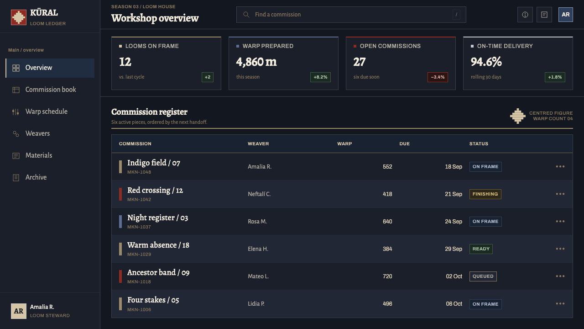Click the 06 Oct due date
Viewport: 584px width, 329px height.
point(454,304)
